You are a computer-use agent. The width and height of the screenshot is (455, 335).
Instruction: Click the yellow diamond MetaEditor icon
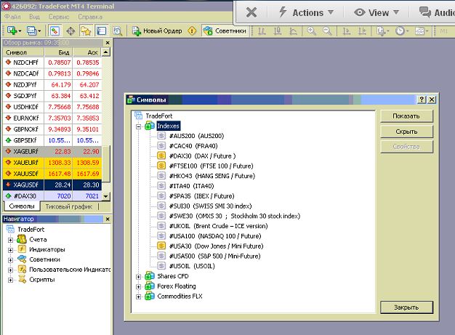pyautogui.click(x=192, y=31)
